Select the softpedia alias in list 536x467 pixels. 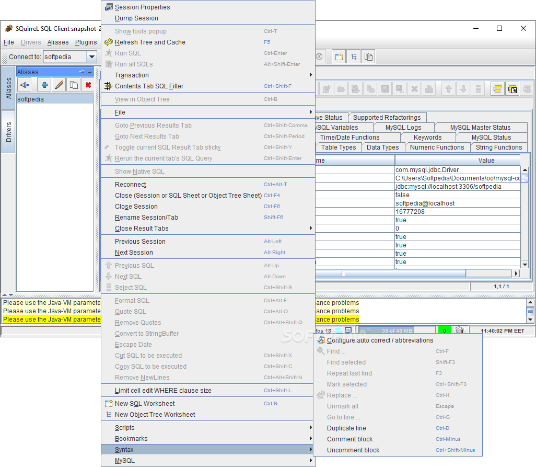click(x=55, y=99)
